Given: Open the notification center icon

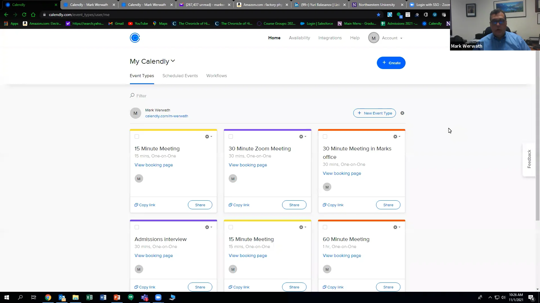Looking at the screenshot, I should coord(531,297).
